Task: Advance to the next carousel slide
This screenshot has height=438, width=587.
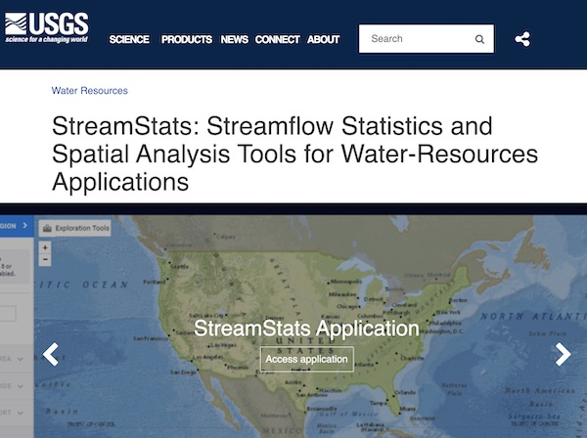Action: tap(563, 354)
